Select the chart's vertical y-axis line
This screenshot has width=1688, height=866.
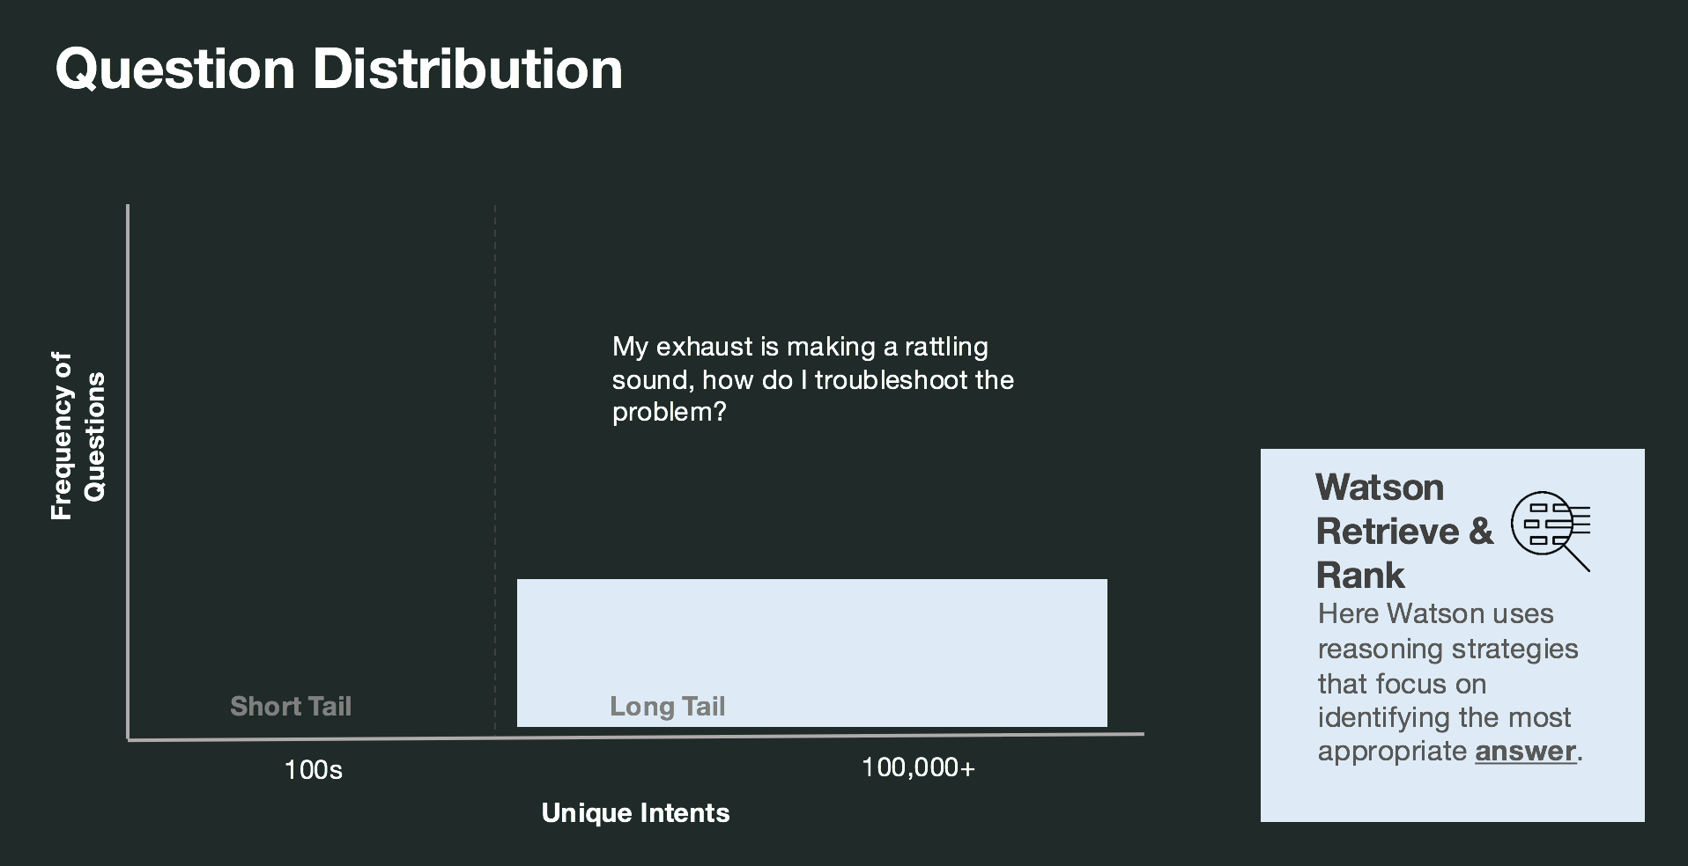(128, 440)
